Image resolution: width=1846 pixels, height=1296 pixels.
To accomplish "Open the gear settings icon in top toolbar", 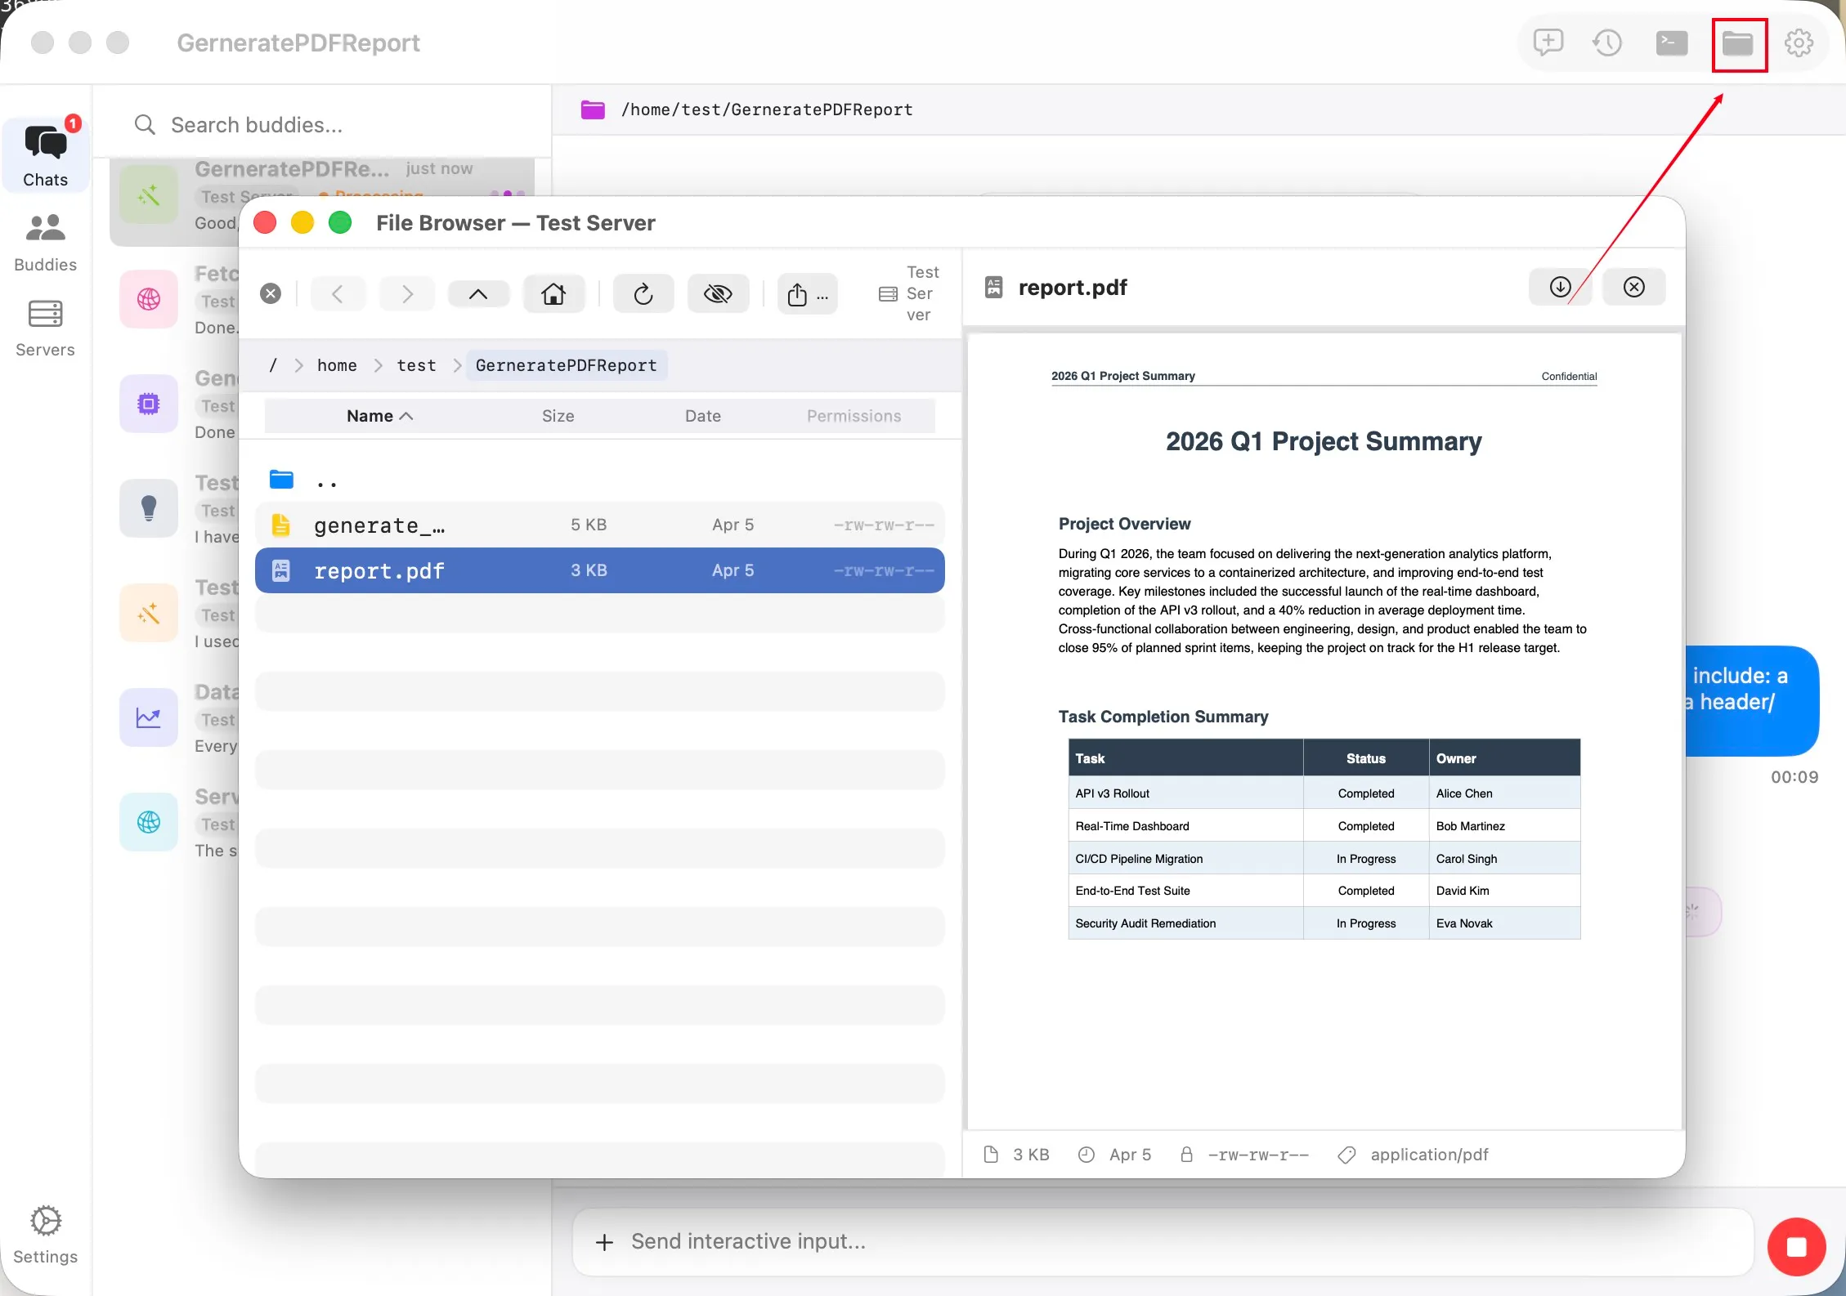I will [1799, 42].
